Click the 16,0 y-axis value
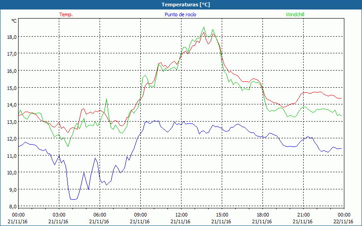Screen dimensions: 362x226 point(12,71)
